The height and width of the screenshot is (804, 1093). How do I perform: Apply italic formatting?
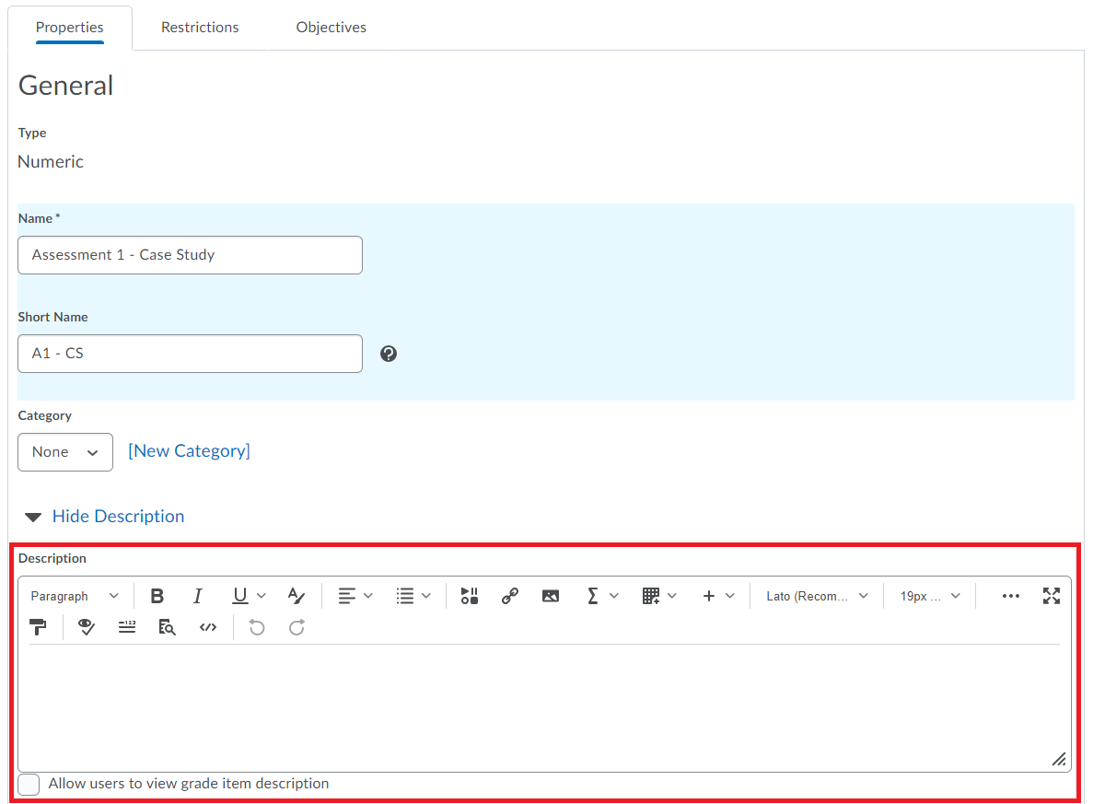[x=197, y=596]
